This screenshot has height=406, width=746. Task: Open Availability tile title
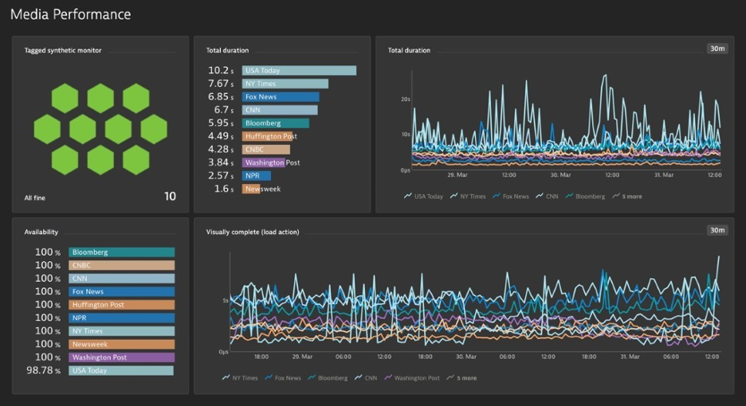41,232
